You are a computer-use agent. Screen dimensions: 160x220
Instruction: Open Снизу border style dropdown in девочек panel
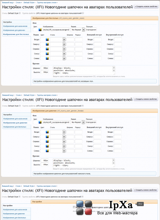tap(64, 146)
